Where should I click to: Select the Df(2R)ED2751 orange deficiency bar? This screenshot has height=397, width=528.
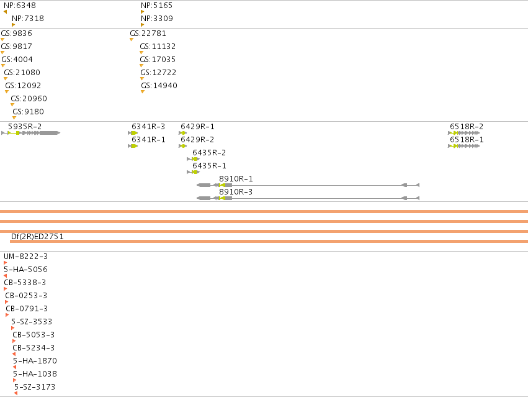coord(269,242)
